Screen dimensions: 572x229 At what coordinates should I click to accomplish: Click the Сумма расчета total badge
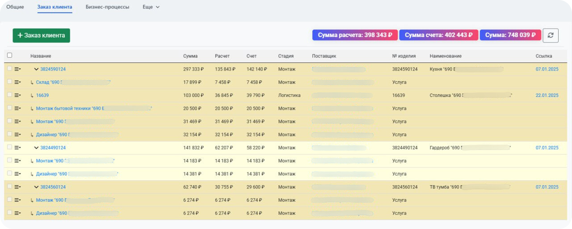point(355,35)
